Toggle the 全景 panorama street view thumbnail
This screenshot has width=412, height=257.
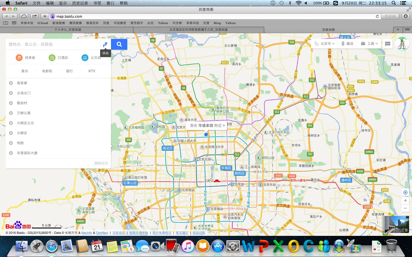397,224
